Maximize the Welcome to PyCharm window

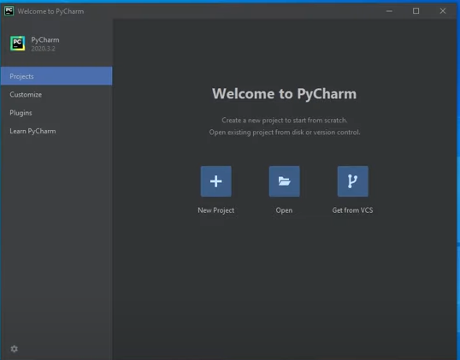[416, 11]
